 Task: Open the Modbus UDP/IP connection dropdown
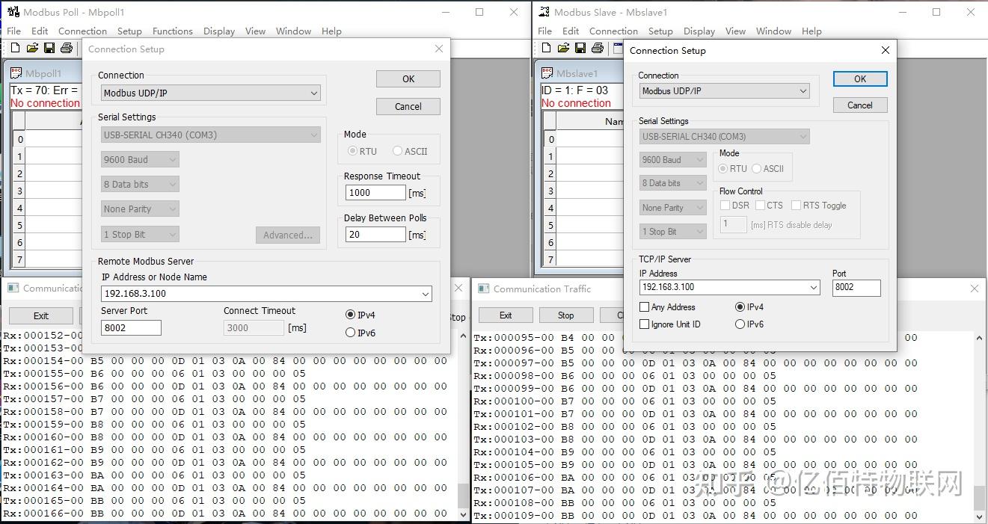315,93
